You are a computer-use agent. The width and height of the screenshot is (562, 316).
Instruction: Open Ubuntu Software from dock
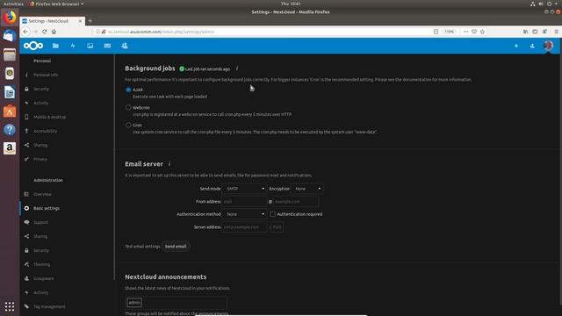10,111
